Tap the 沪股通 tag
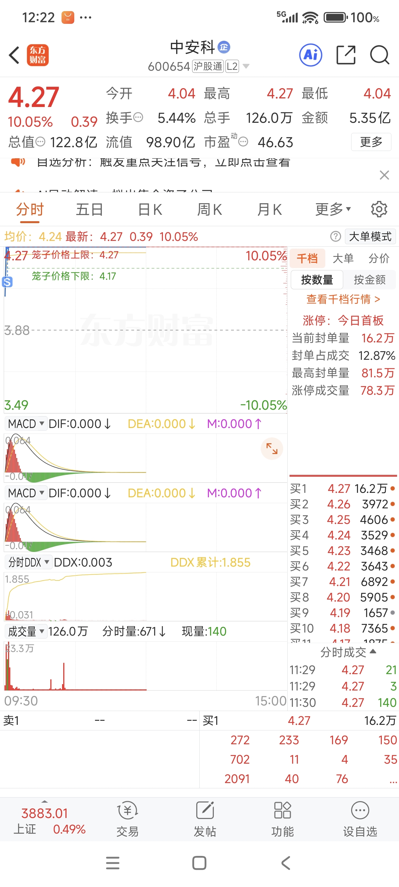Viewport: 399px width, 887px height. point(208,66)
